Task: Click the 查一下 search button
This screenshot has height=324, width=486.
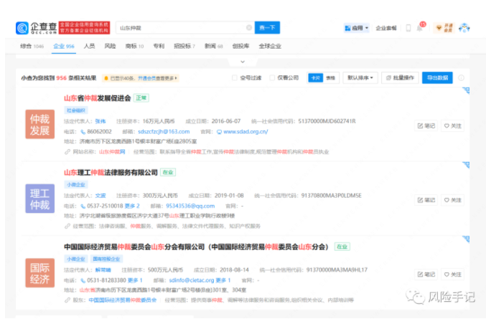Action: 267,27
